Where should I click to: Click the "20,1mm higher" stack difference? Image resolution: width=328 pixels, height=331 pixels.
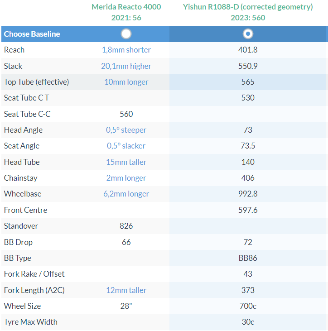[x=126, y=66]
